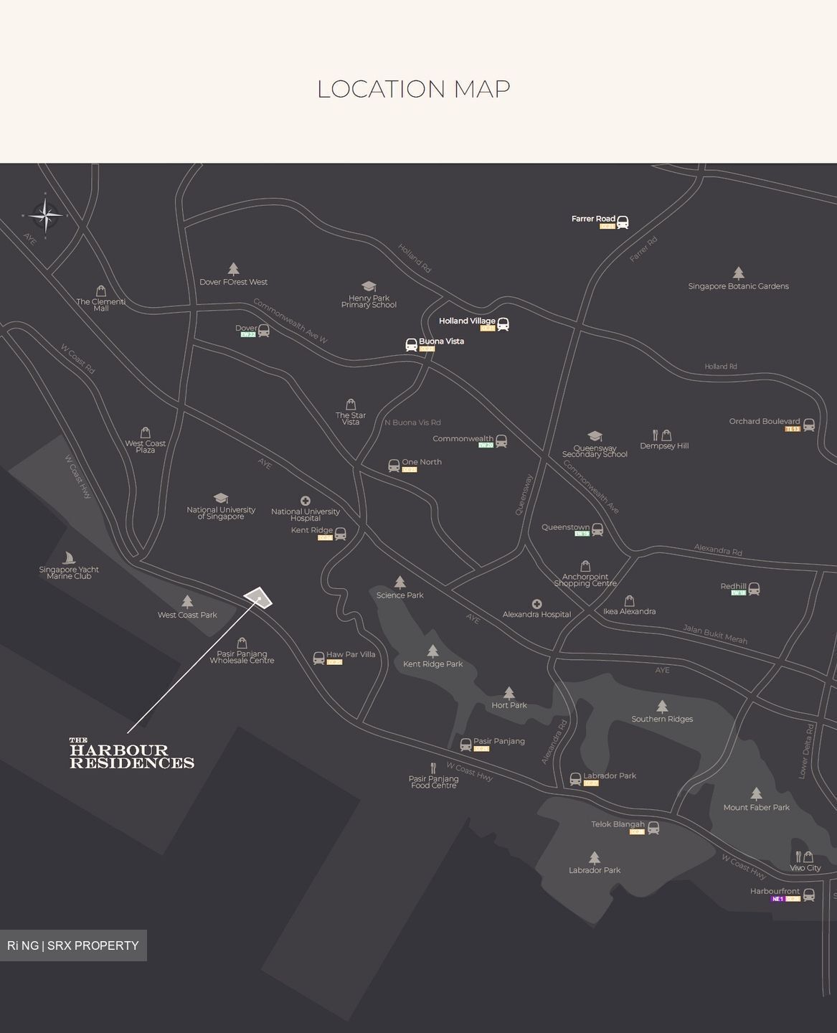Click the Harbourfront MRT train icon
The width and height of the screenshot is (837, 1033).
point(809,895)
